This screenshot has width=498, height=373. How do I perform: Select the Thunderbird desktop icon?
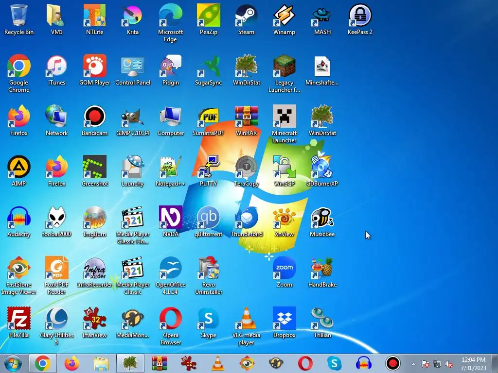(246, 221)
